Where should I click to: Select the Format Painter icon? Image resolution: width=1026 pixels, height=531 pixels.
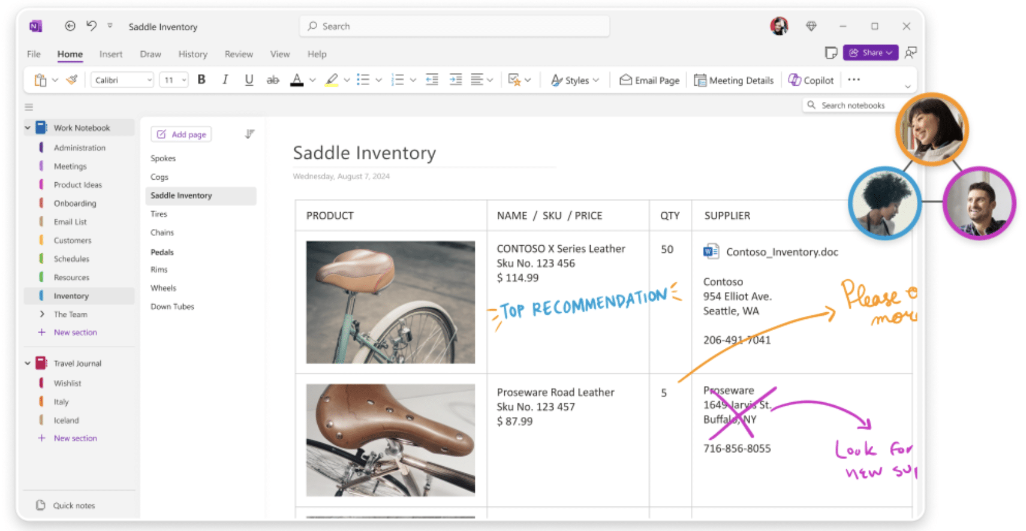click(72, 80)
